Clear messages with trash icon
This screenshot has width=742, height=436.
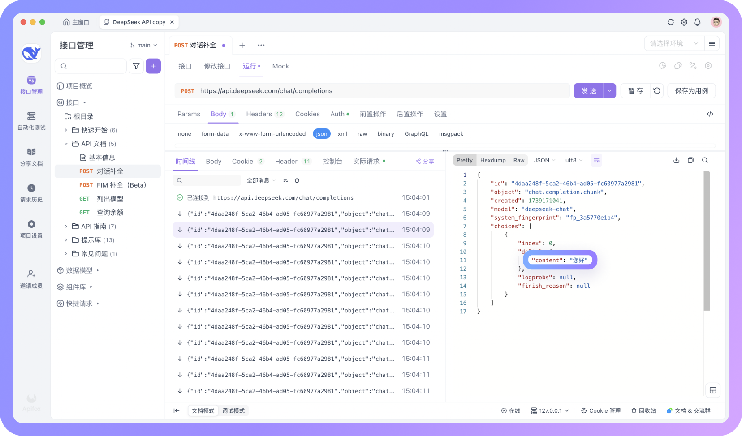[x=297, y=180]
